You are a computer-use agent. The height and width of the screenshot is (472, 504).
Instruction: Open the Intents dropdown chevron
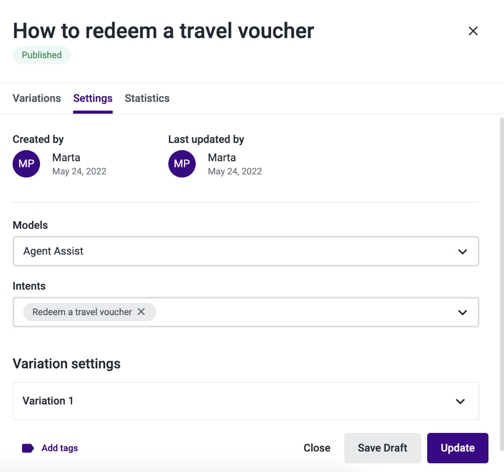coord(462,313)
